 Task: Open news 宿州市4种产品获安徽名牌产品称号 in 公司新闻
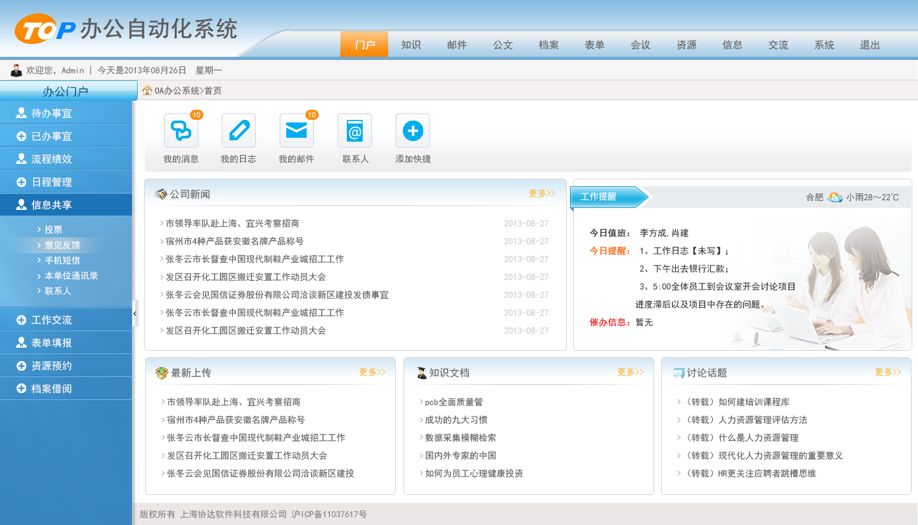(235, 241)
